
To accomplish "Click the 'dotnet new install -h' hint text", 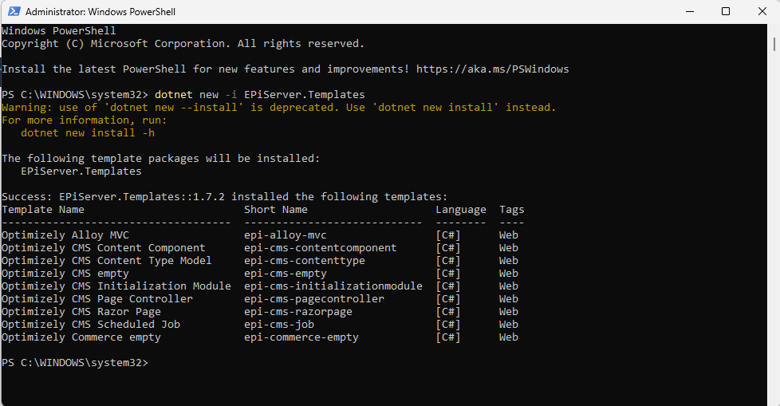I will tap(88, 133).
